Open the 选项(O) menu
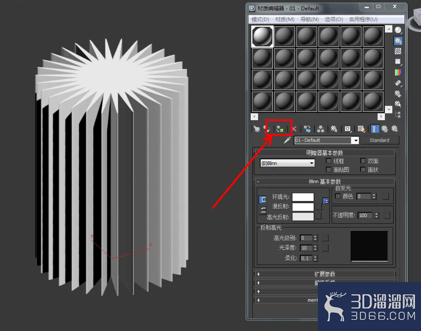The height and width of the screenshot is (331, 421). [334, 19]
